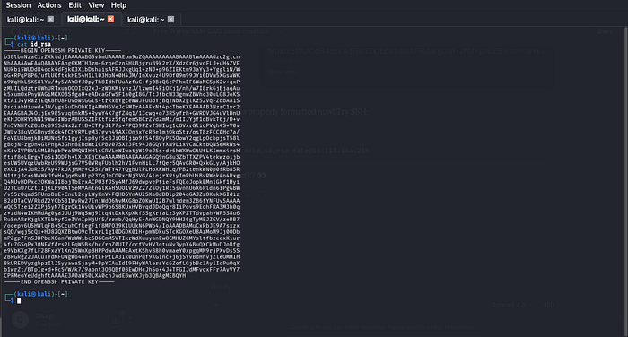Click the key line starting with 'ftzf8oLErg4ToSiIODFh'

(x=122, y=157)
